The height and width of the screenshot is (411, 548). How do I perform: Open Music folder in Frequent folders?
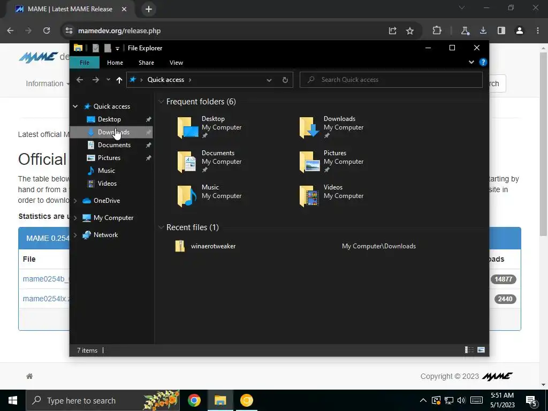point(210,195)
